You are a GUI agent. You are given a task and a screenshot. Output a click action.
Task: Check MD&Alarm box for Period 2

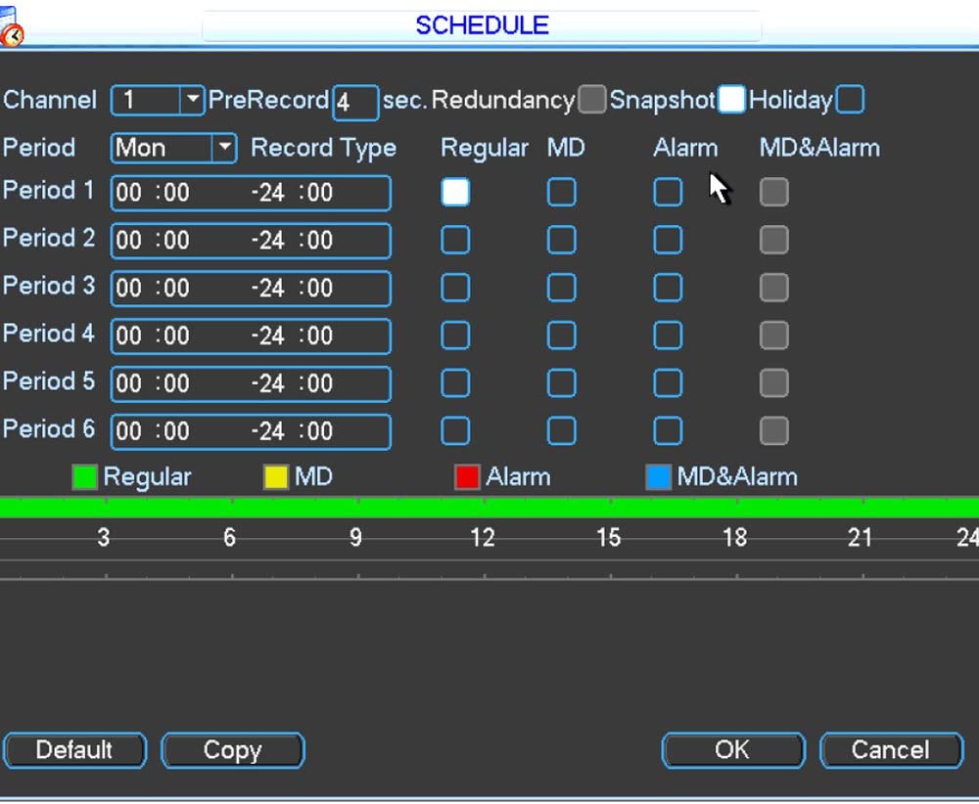(773, 241)
